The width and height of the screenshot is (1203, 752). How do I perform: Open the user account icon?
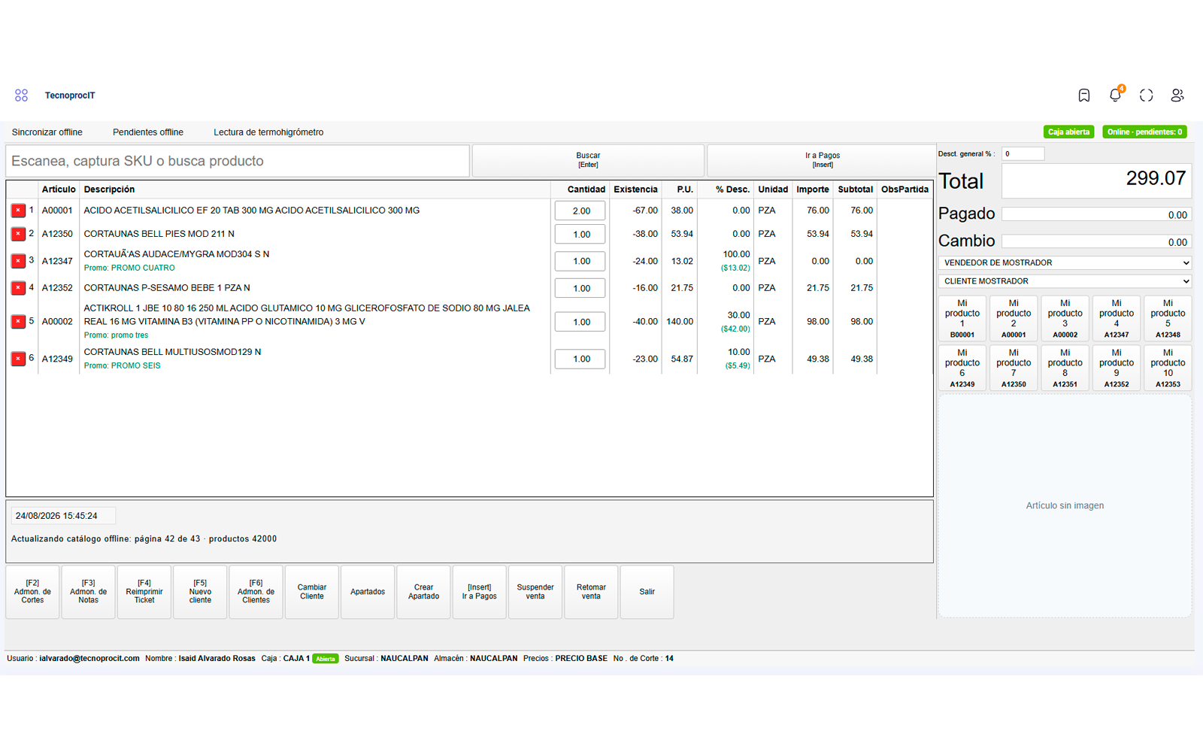click(x=1177, y=96)
